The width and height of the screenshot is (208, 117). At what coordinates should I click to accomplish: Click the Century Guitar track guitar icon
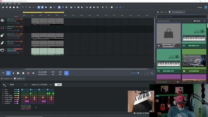(x=2, y=35)
